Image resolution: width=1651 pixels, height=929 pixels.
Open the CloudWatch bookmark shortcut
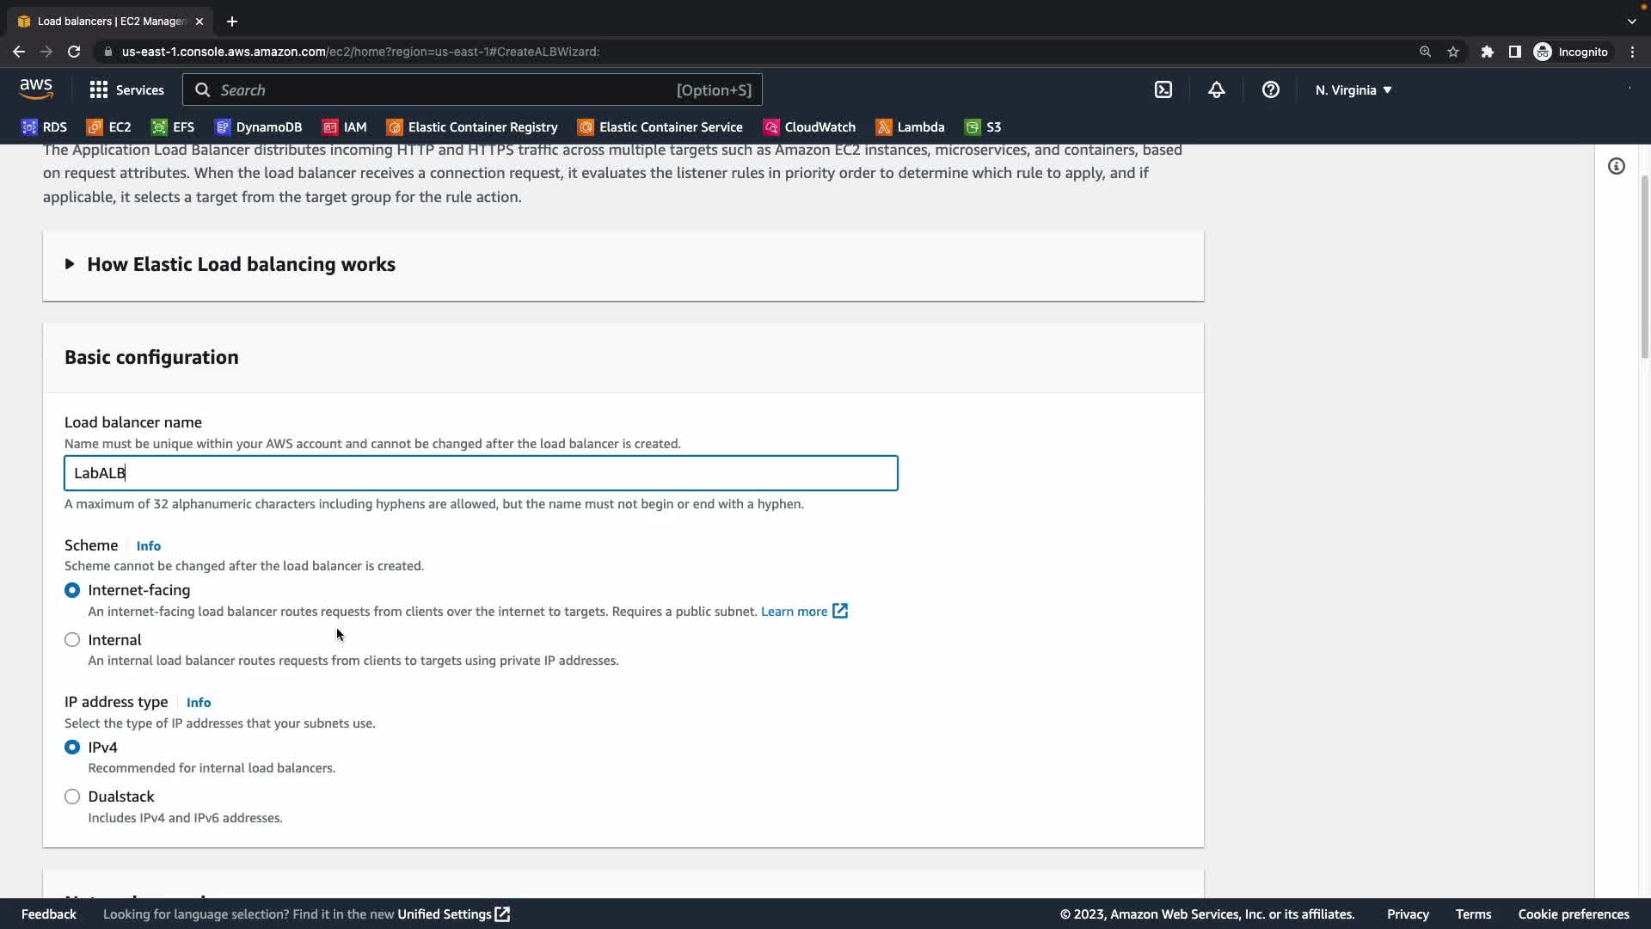tap(809, 127)
